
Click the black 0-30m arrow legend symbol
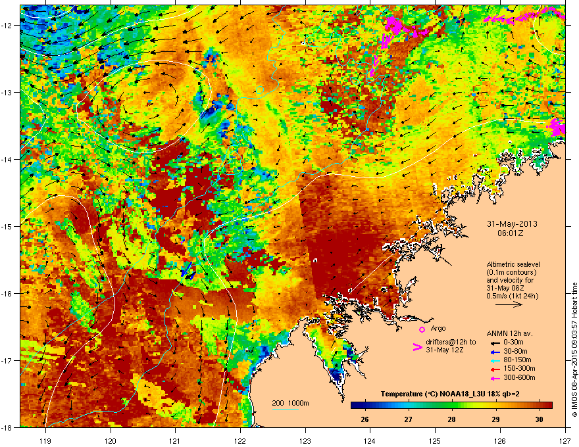pos(495,342)
